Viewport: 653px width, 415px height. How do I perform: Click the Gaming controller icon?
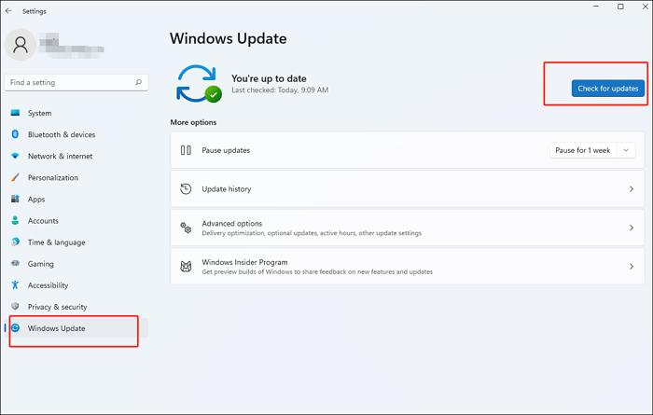click(16, 263)
